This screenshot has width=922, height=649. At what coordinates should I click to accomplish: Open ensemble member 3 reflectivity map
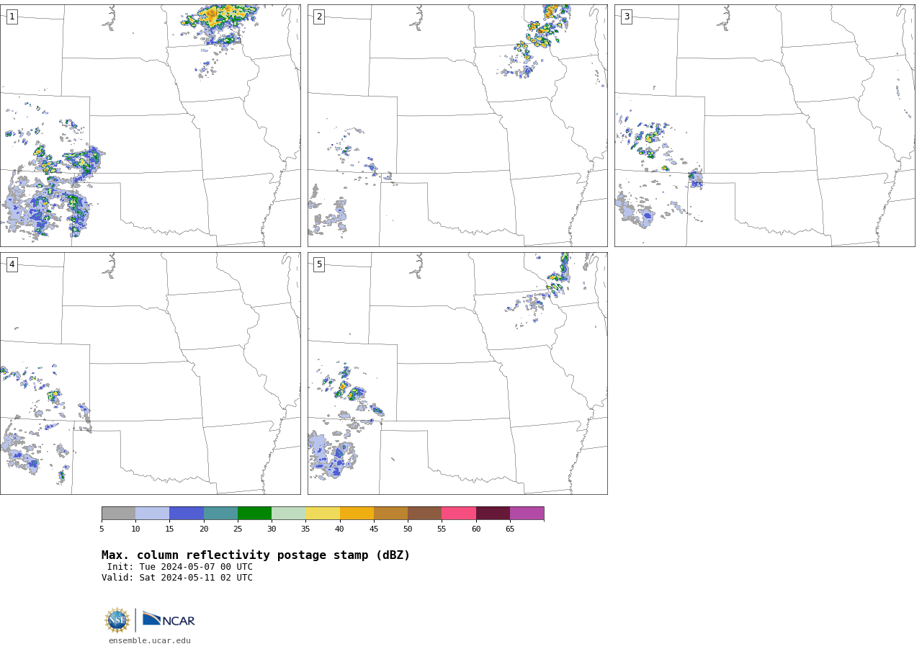[x=764, y=125]
